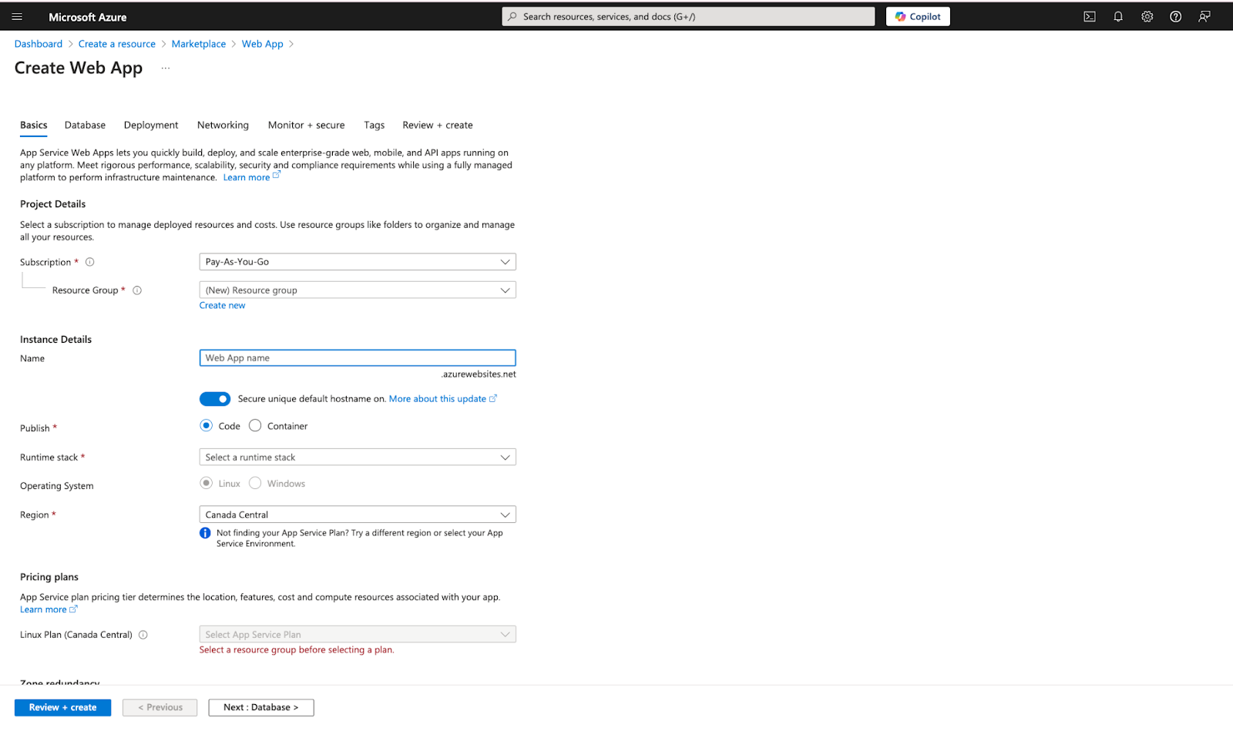The height and width of the screenshot is (731, 1233).
Task: Focus the search resources box
Action: (x=688, y=16)
